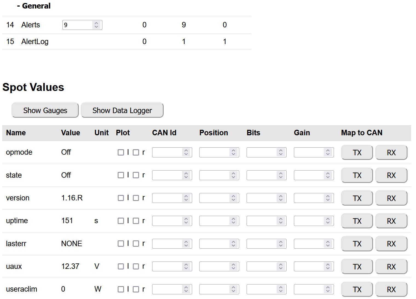Open the Show Data Logger view
Screen dimensions: 416x299
pyautogui.click(x=122, y=110)
